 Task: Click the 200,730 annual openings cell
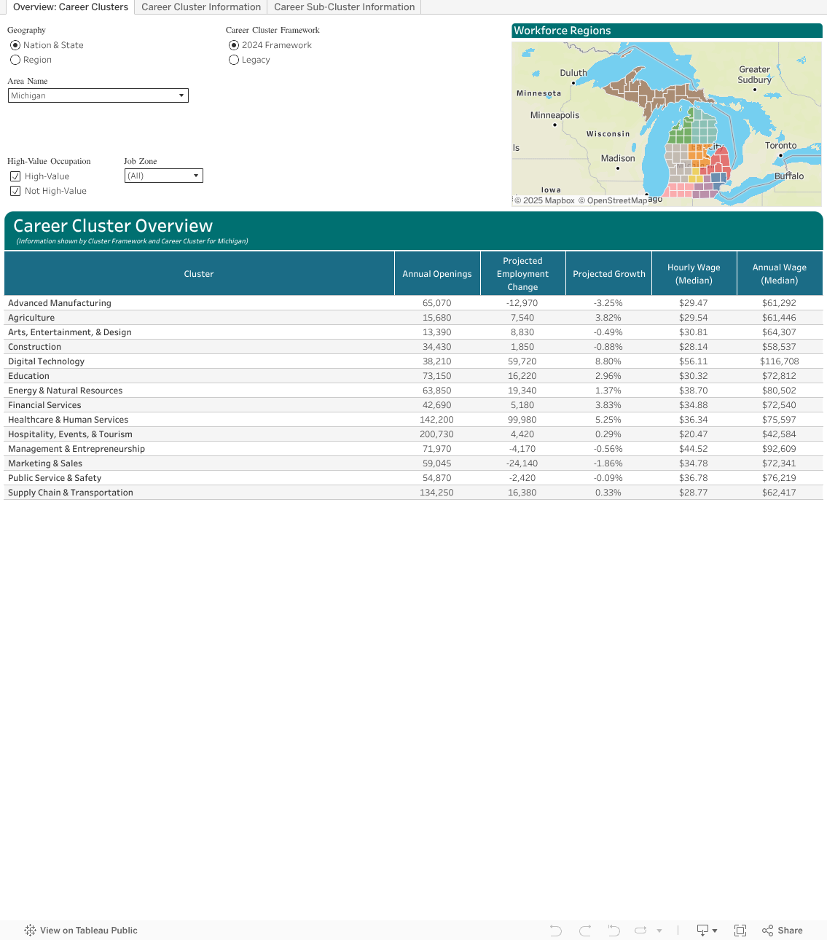point(437,434)
